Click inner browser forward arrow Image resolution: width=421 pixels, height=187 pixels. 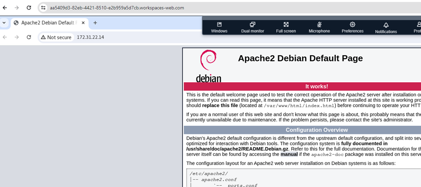point(17,37)
